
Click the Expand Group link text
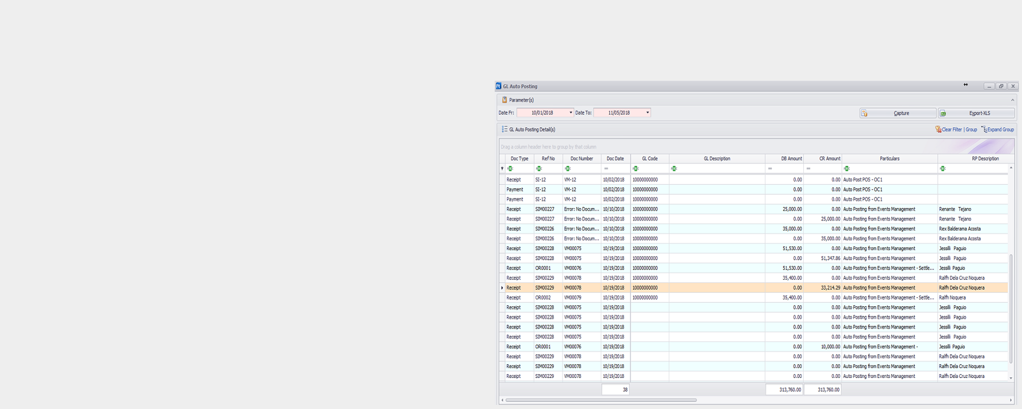1001,129
